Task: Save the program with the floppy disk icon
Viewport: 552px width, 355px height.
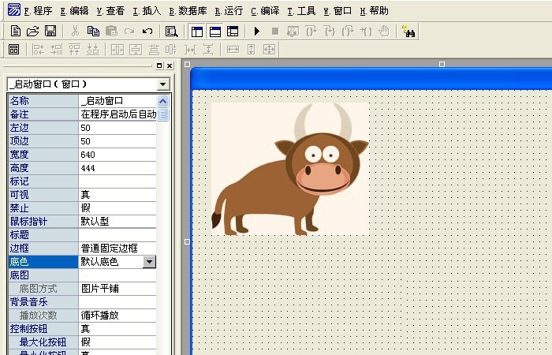Action: (x=50, y=32)
